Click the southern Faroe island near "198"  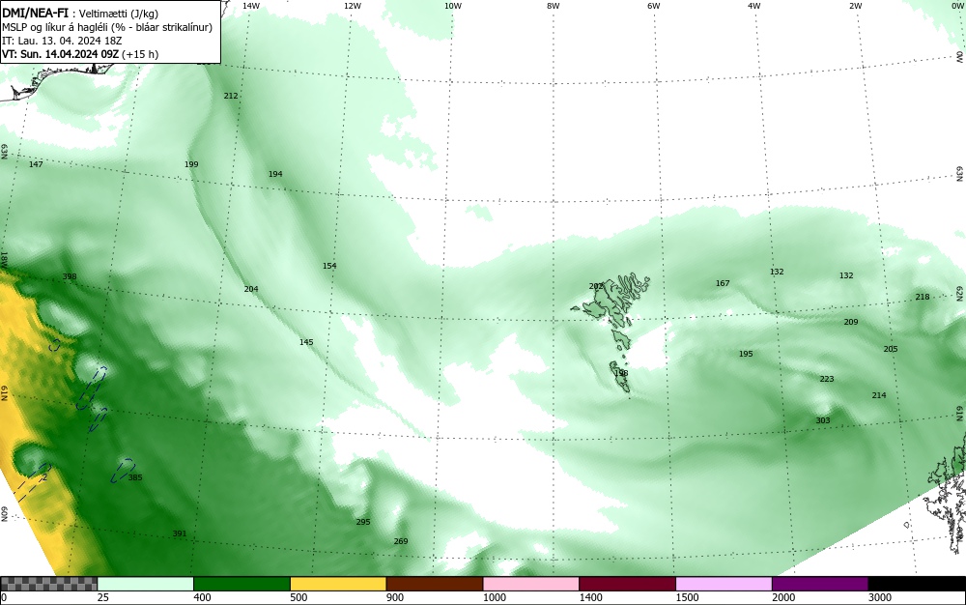620,378
